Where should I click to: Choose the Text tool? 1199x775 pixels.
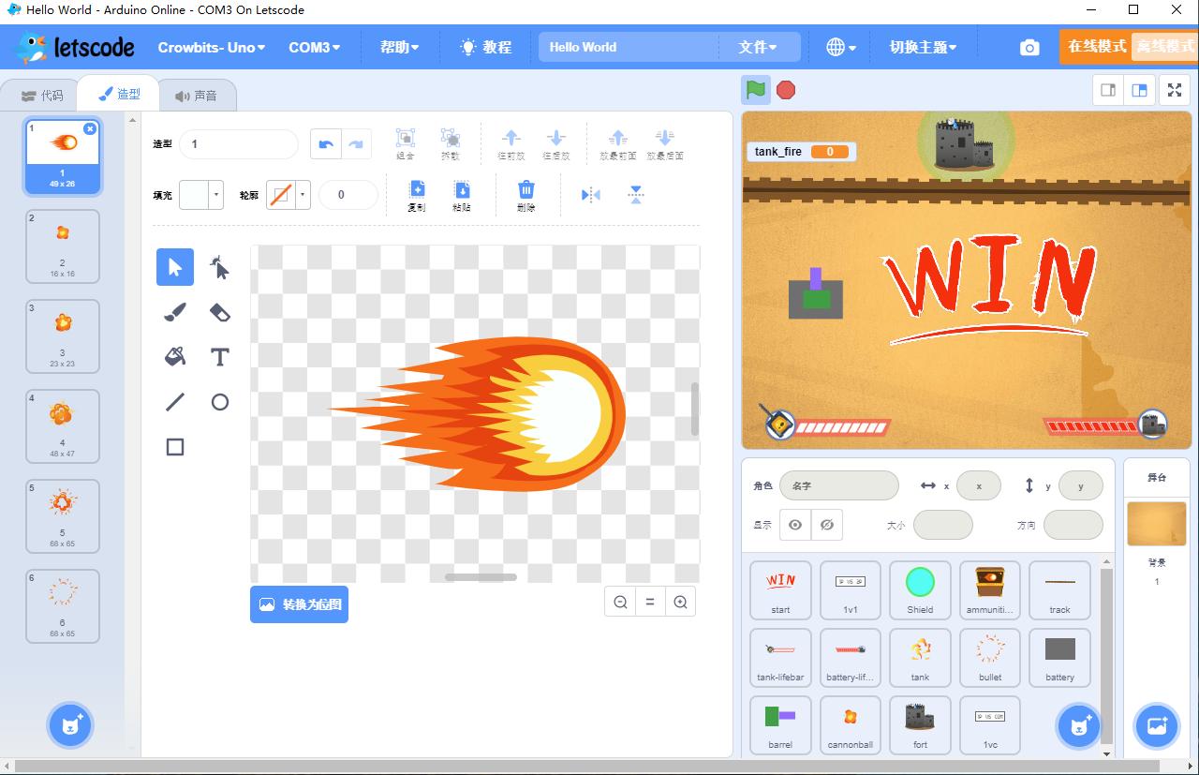219,357
